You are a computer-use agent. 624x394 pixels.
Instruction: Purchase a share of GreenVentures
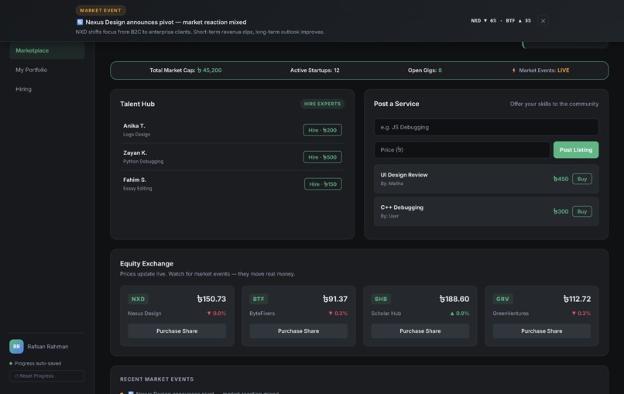(542, 331)
